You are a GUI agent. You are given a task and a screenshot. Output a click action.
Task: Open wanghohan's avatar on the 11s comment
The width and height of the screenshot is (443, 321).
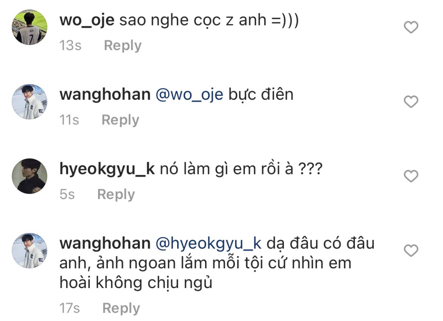30,102
